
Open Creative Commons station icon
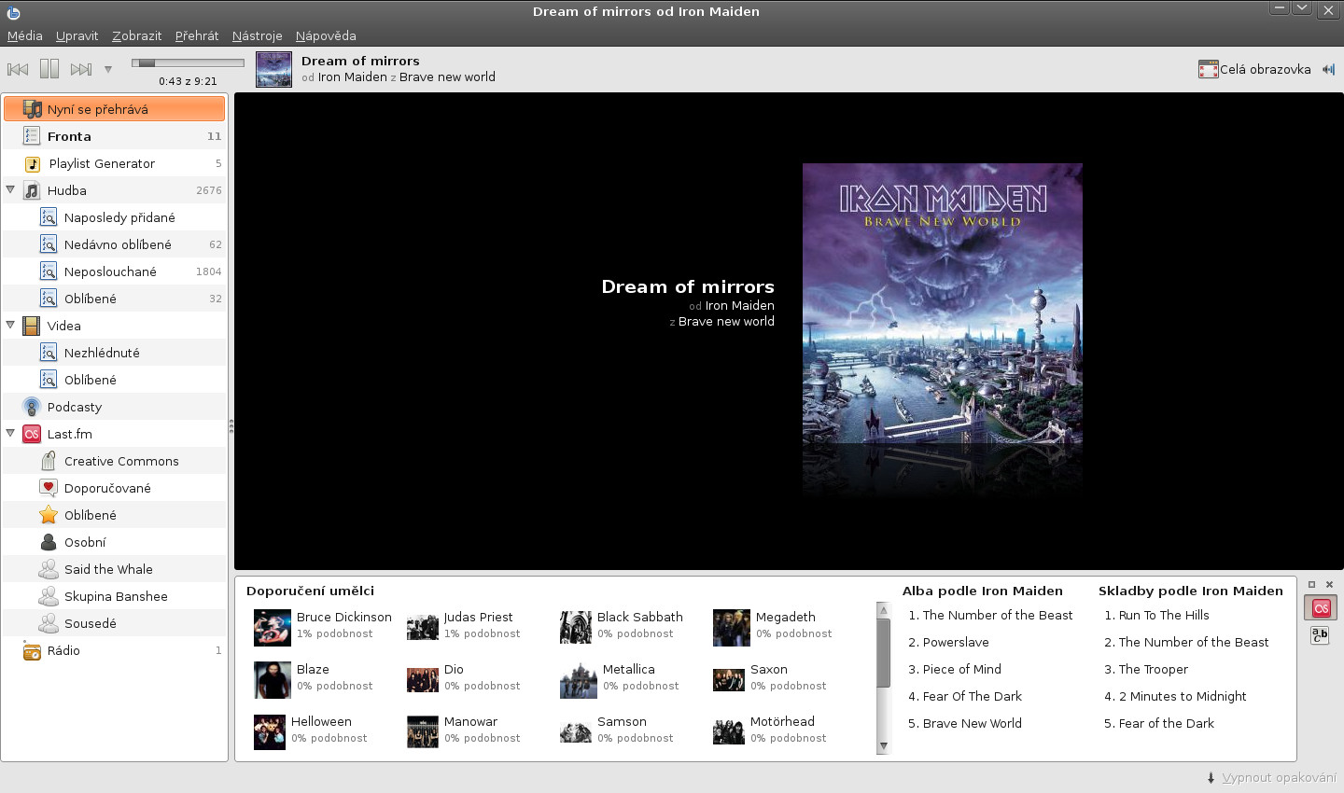[49, 461]
